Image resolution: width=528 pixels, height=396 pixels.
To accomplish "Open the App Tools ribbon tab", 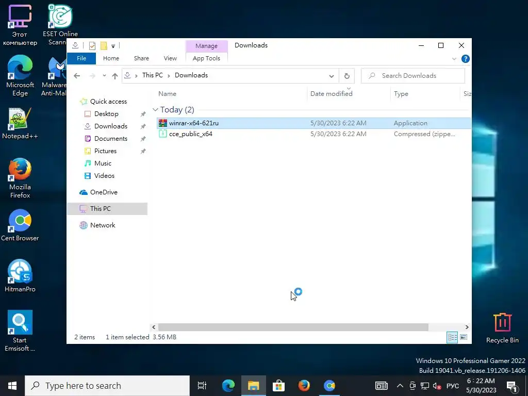I will click(x=206, y=59).
